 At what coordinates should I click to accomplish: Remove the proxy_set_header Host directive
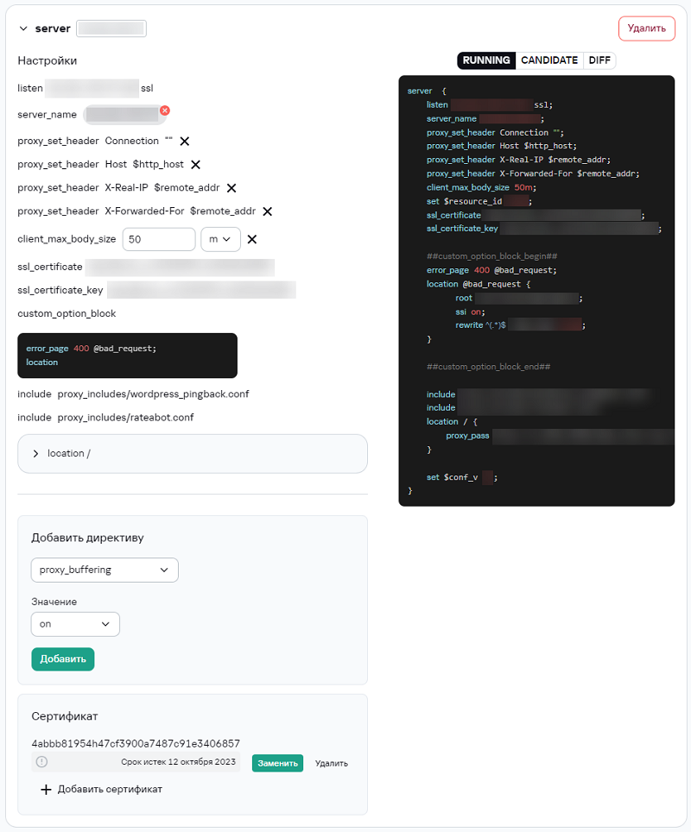(x=196, y=164)
